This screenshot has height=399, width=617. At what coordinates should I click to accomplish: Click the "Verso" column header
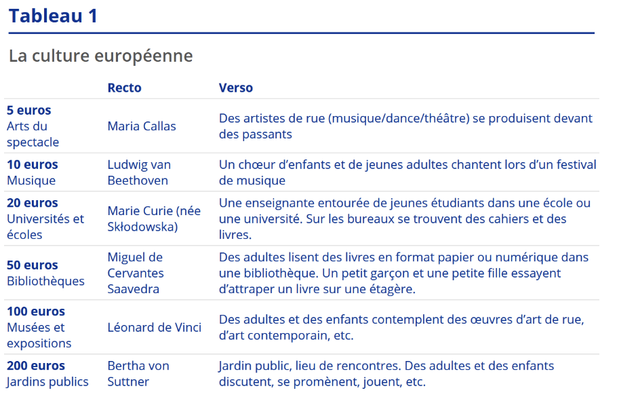235,88
